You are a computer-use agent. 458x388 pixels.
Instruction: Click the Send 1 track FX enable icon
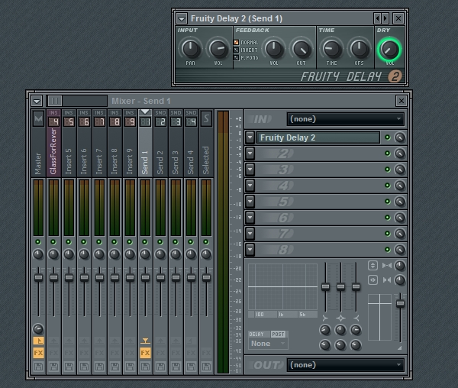point(145,353)
